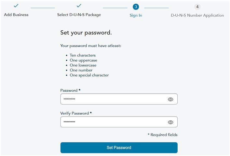Viewport: 230px width, 156px height.
Task: Show the Password field characters via eye icon
Action: point(170,100)
